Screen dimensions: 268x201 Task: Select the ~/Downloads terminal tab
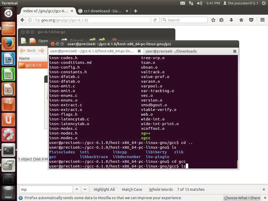point(171,51)
